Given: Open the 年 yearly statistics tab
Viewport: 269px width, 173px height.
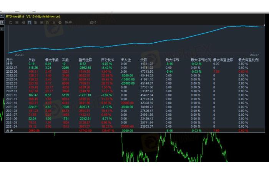Looking at the screenshot, I should pos(42,23).
